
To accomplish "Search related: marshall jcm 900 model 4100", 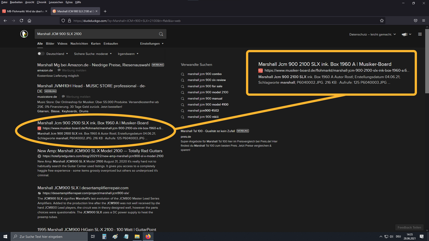I will pos(208,104).
